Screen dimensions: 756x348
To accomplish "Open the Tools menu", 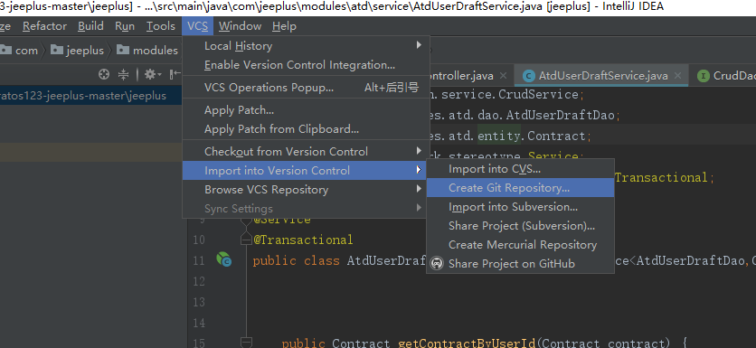I will click(161, 26).
